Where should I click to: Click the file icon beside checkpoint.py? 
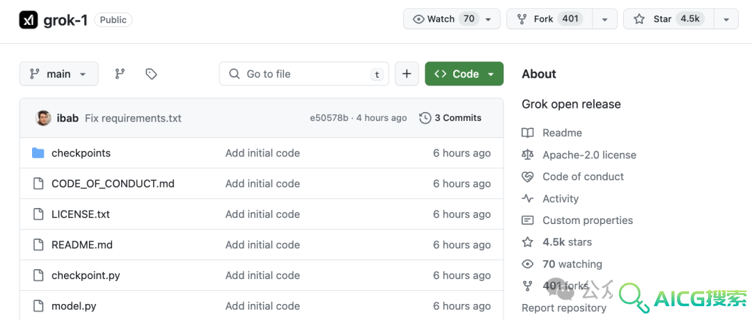(x=38, y=275)
